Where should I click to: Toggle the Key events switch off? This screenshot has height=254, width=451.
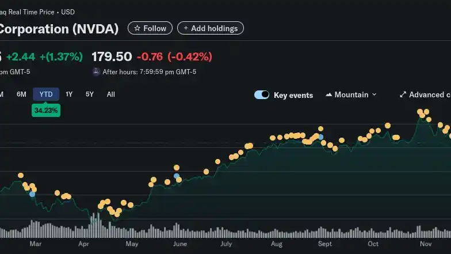[x=262, y=94]
